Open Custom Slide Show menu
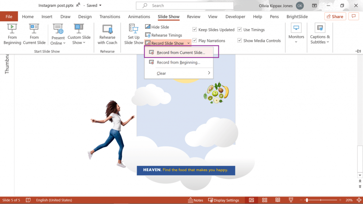 [x=79, y=34]
